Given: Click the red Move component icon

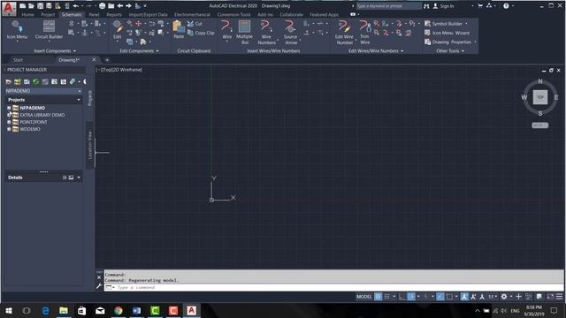Looking at the screenshot, I should (x=138, y=24).
